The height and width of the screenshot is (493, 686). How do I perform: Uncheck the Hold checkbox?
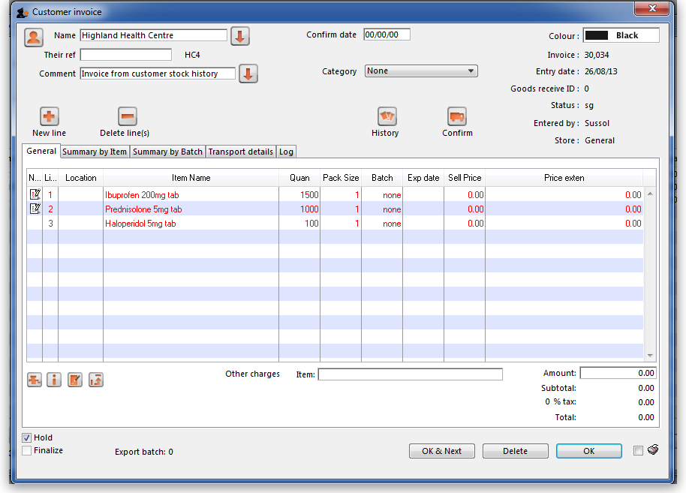click(x=27, y=437)
